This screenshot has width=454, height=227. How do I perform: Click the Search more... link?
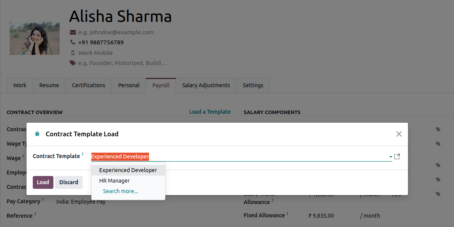[x=121, y=191]
